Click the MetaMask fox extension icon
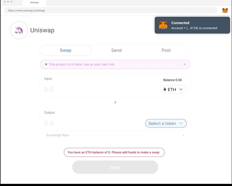Viewport: 232px width, 186px height. pyautogui.click(x=225, y=10)
